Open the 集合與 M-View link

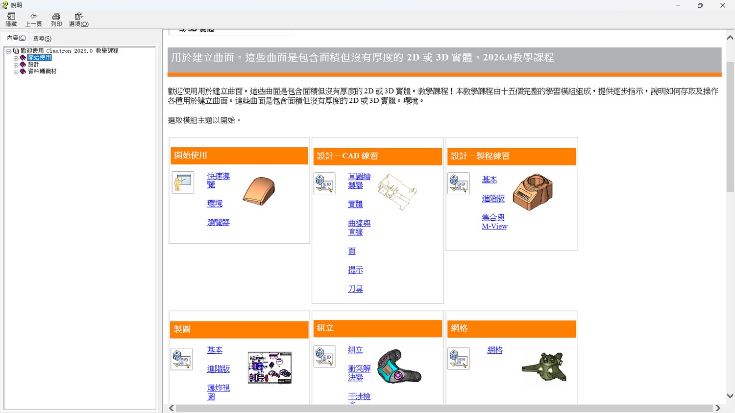[494, 222]
